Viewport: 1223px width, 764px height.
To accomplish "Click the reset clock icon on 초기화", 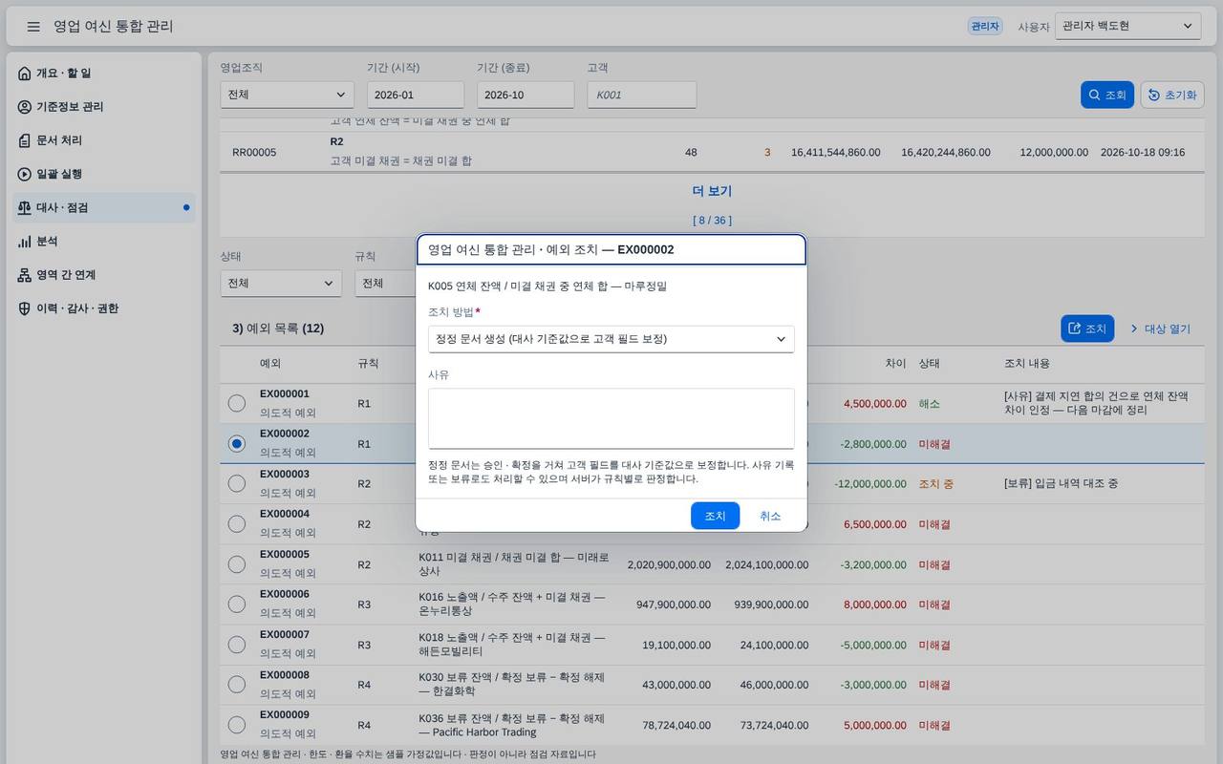I will [1154, 95].
